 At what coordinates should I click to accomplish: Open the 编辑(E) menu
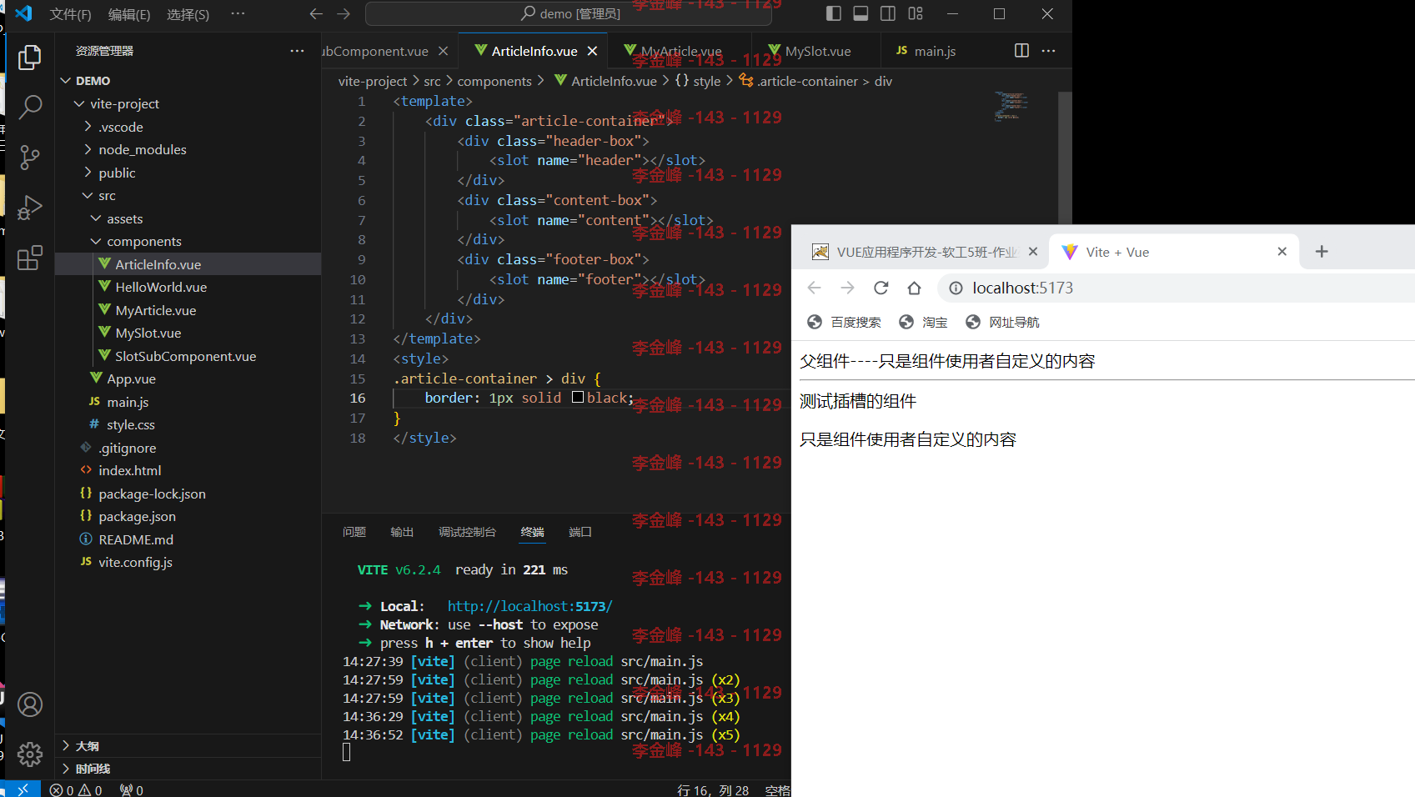(129, 14)
